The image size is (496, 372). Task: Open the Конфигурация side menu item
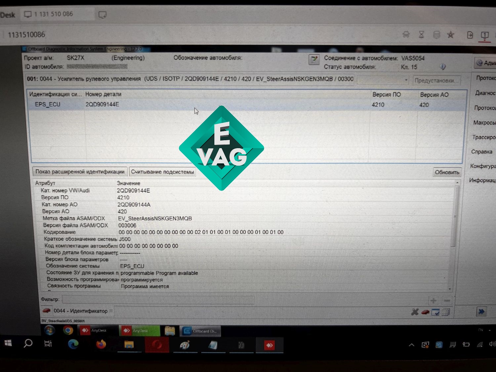click(x=483, y=166)
